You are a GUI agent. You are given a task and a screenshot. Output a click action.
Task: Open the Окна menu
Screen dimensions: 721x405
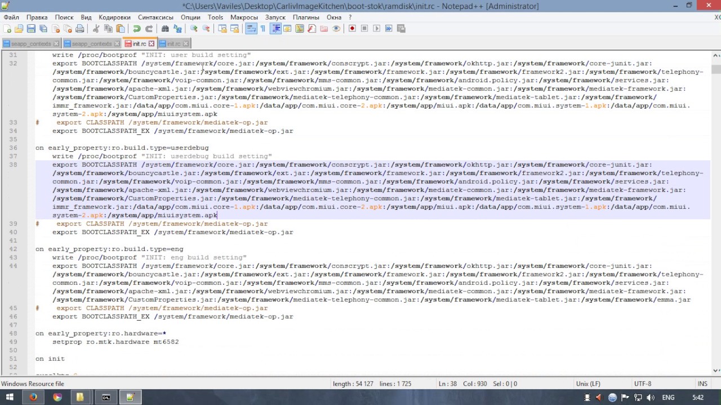point(334,17)
